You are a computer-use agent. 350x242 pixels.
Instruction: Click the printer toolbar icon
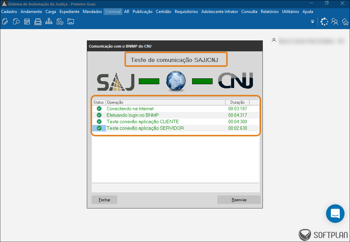pyautogui.click(x=38, y=22)
